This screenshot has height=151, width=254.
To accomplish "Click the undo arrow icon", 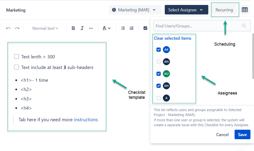I will tap(8, 28).
